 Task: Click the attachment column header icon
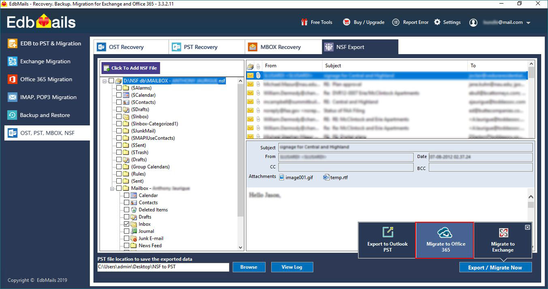tap(258, 66)
